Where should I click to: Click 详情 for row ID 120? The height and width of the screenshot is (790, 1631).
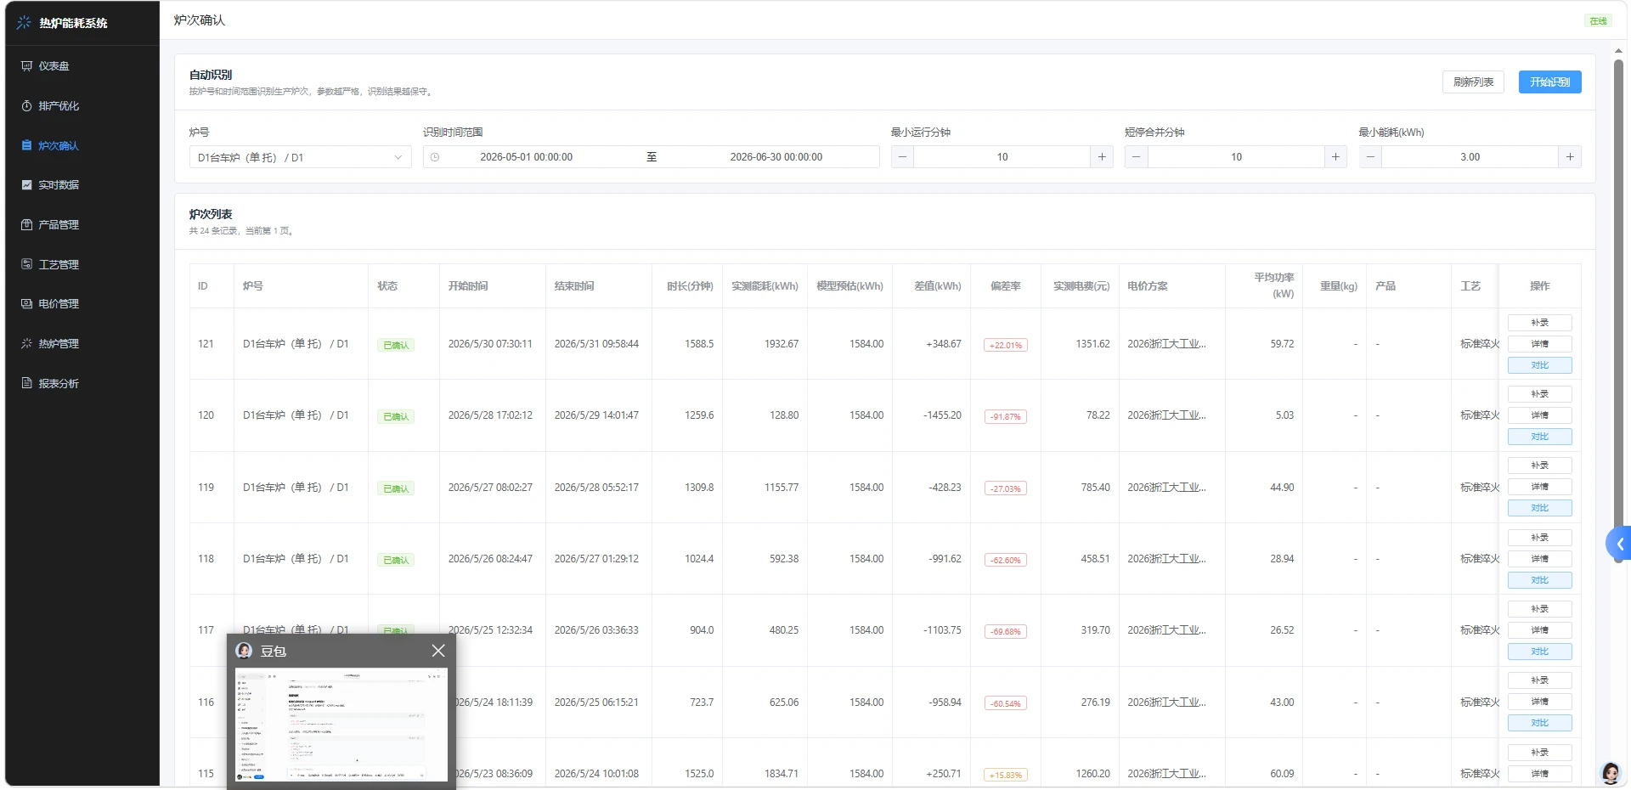[x=1539, y=415]
